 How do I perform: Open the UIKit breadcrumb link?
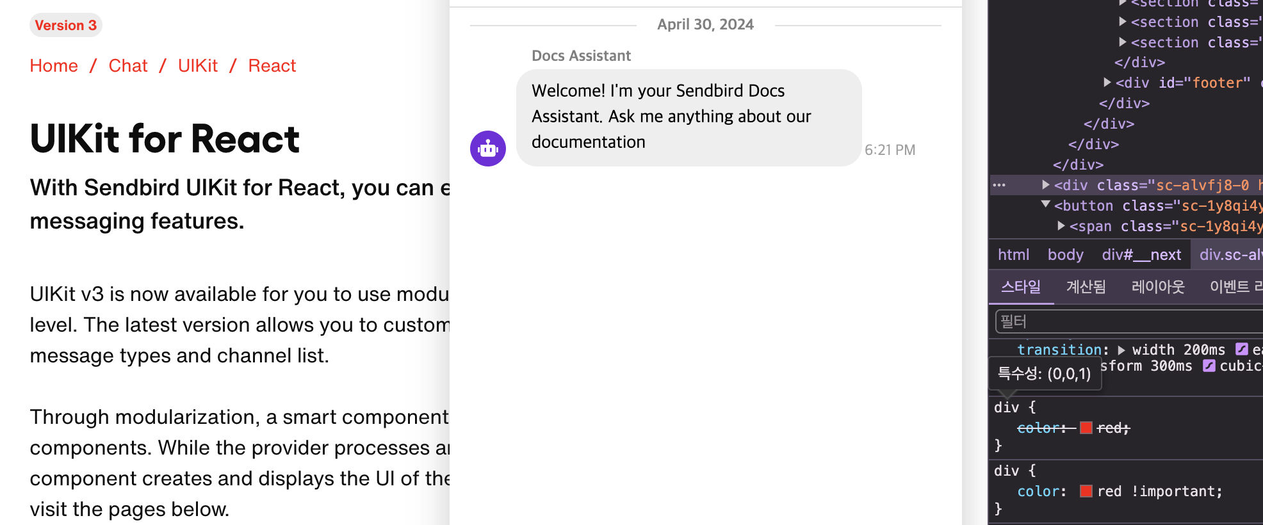[x=198, y=66]
